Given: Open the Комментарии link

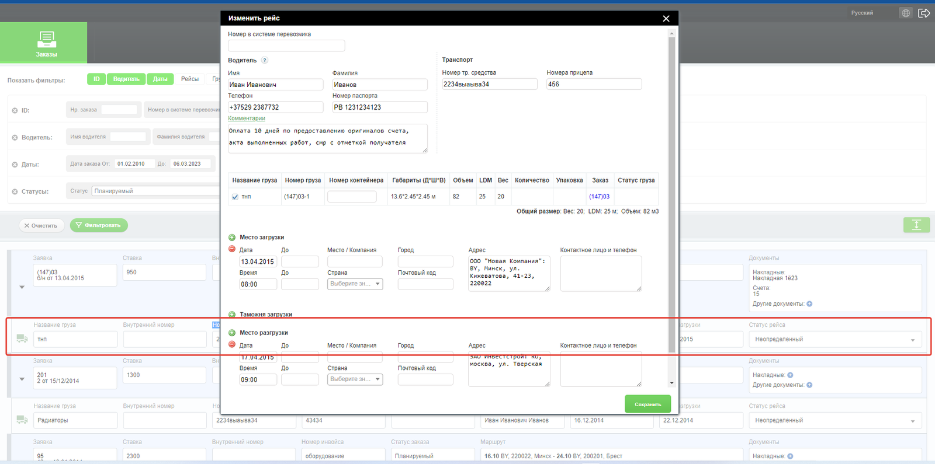Looking at the screenshot, I should point(247,118).
